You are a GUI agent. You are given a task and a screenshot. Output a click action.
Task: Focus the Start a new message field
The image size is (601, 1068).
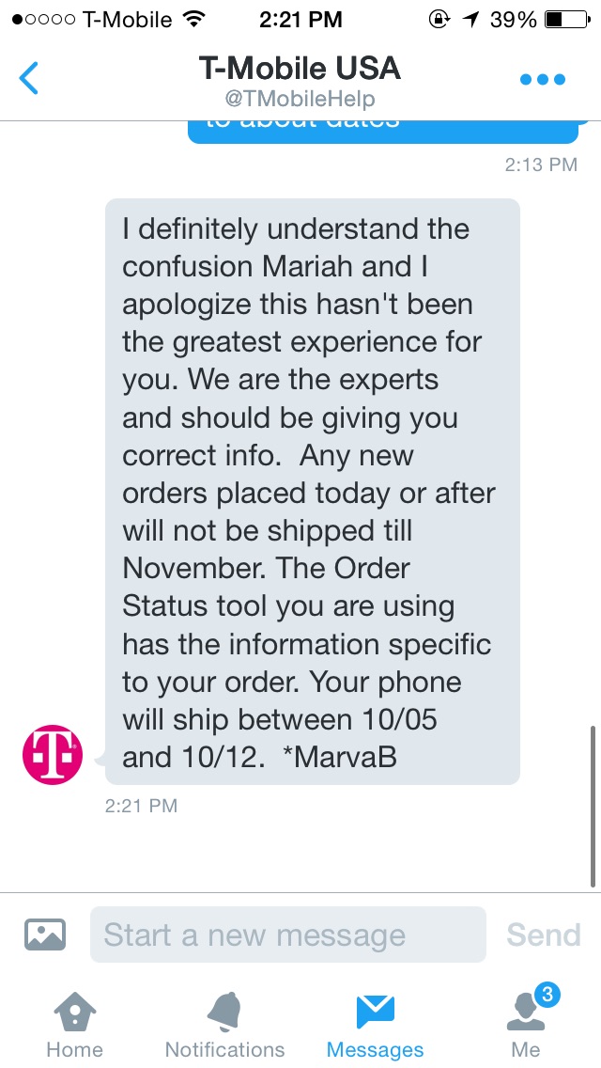[x=288, y=934]
